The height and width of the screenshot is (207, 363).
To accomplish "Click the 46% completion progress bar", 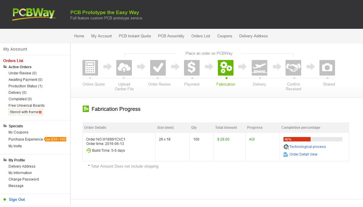I will (313, 139).
